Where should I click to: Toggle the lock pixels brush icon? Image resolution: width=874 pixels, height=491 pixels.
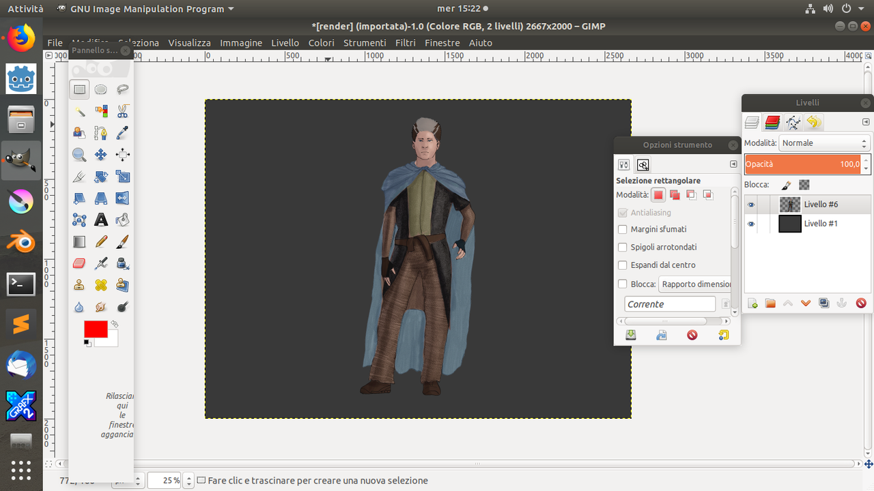tap(787, 185)
